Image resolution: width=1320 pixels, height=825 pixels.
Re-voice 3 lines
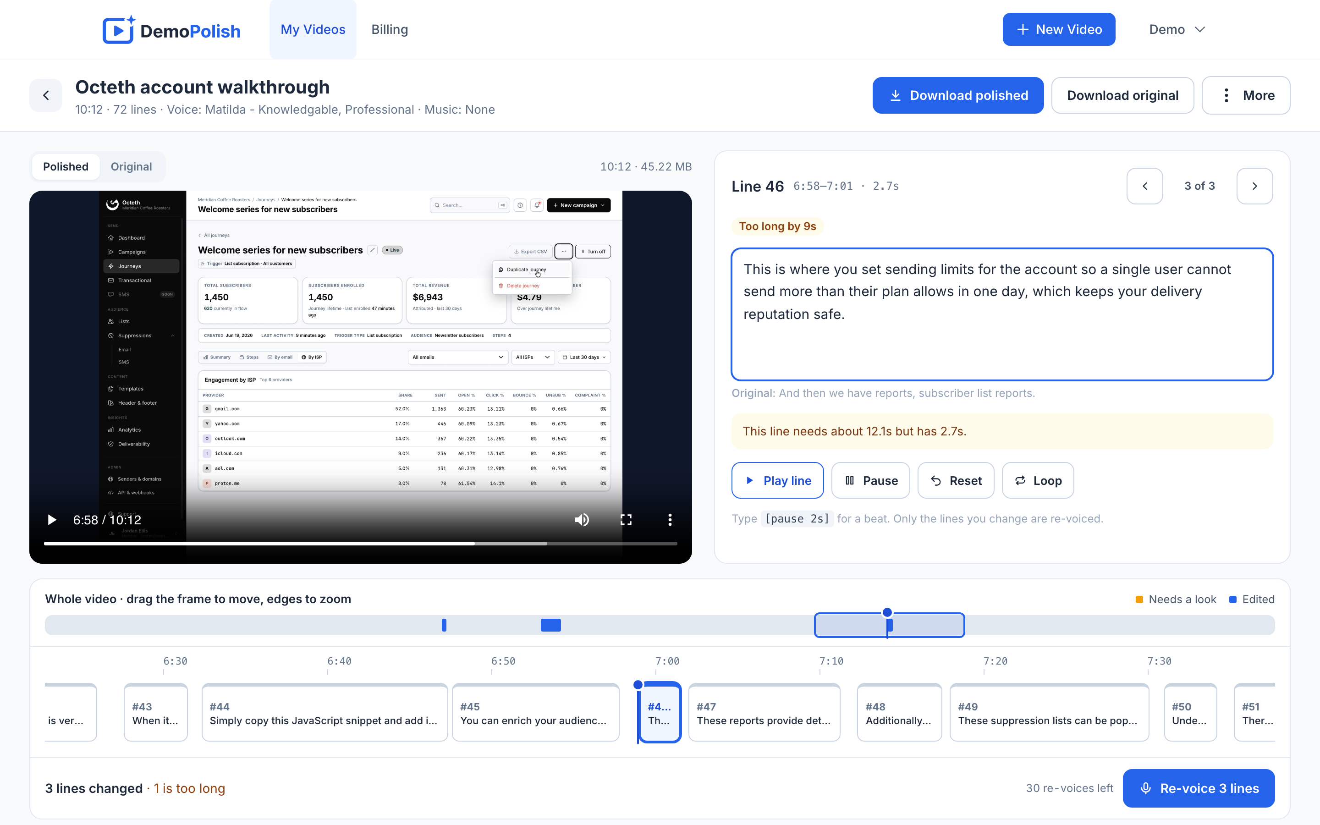tap(1199, 788)
